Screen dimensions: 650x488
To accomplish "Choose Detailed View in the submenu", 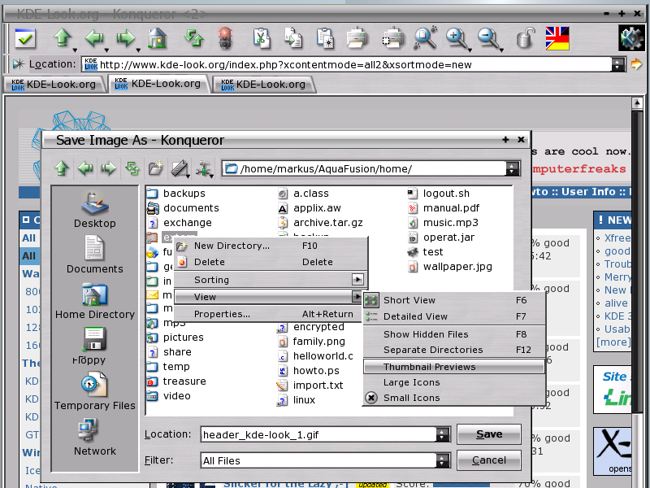I will (454, 316).
